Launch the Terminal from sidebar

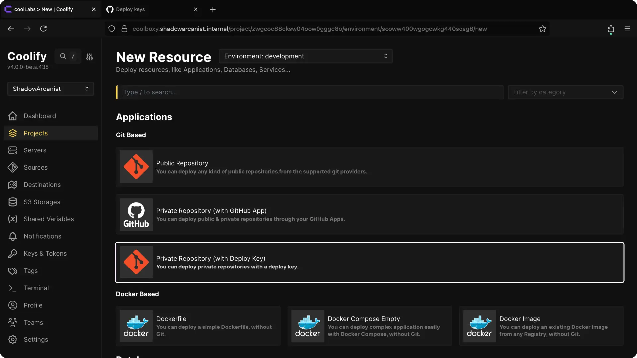[x=36, y=288]
